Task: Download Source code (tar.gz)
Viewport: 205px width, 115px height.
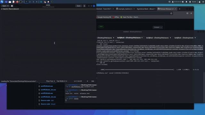Action: pos(48,104)
